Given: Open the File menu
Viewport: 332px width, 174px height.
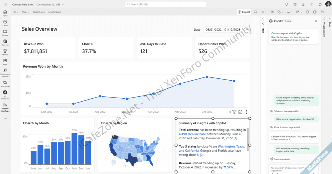Looking at the screenshot, I should pyautogui.click(x=15, y=12).
